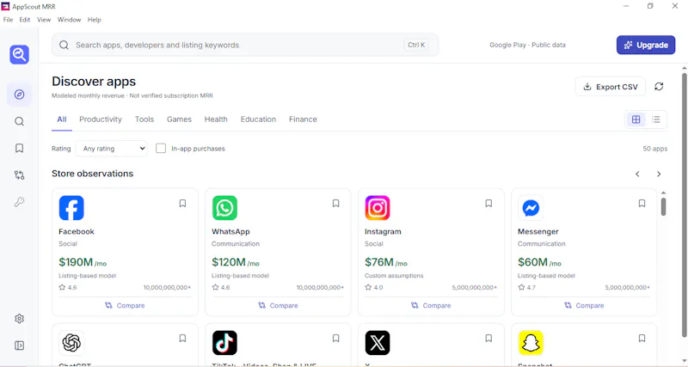Go to previous Store observations page
This screenshot has height=367, width=688.
point(637,174)
